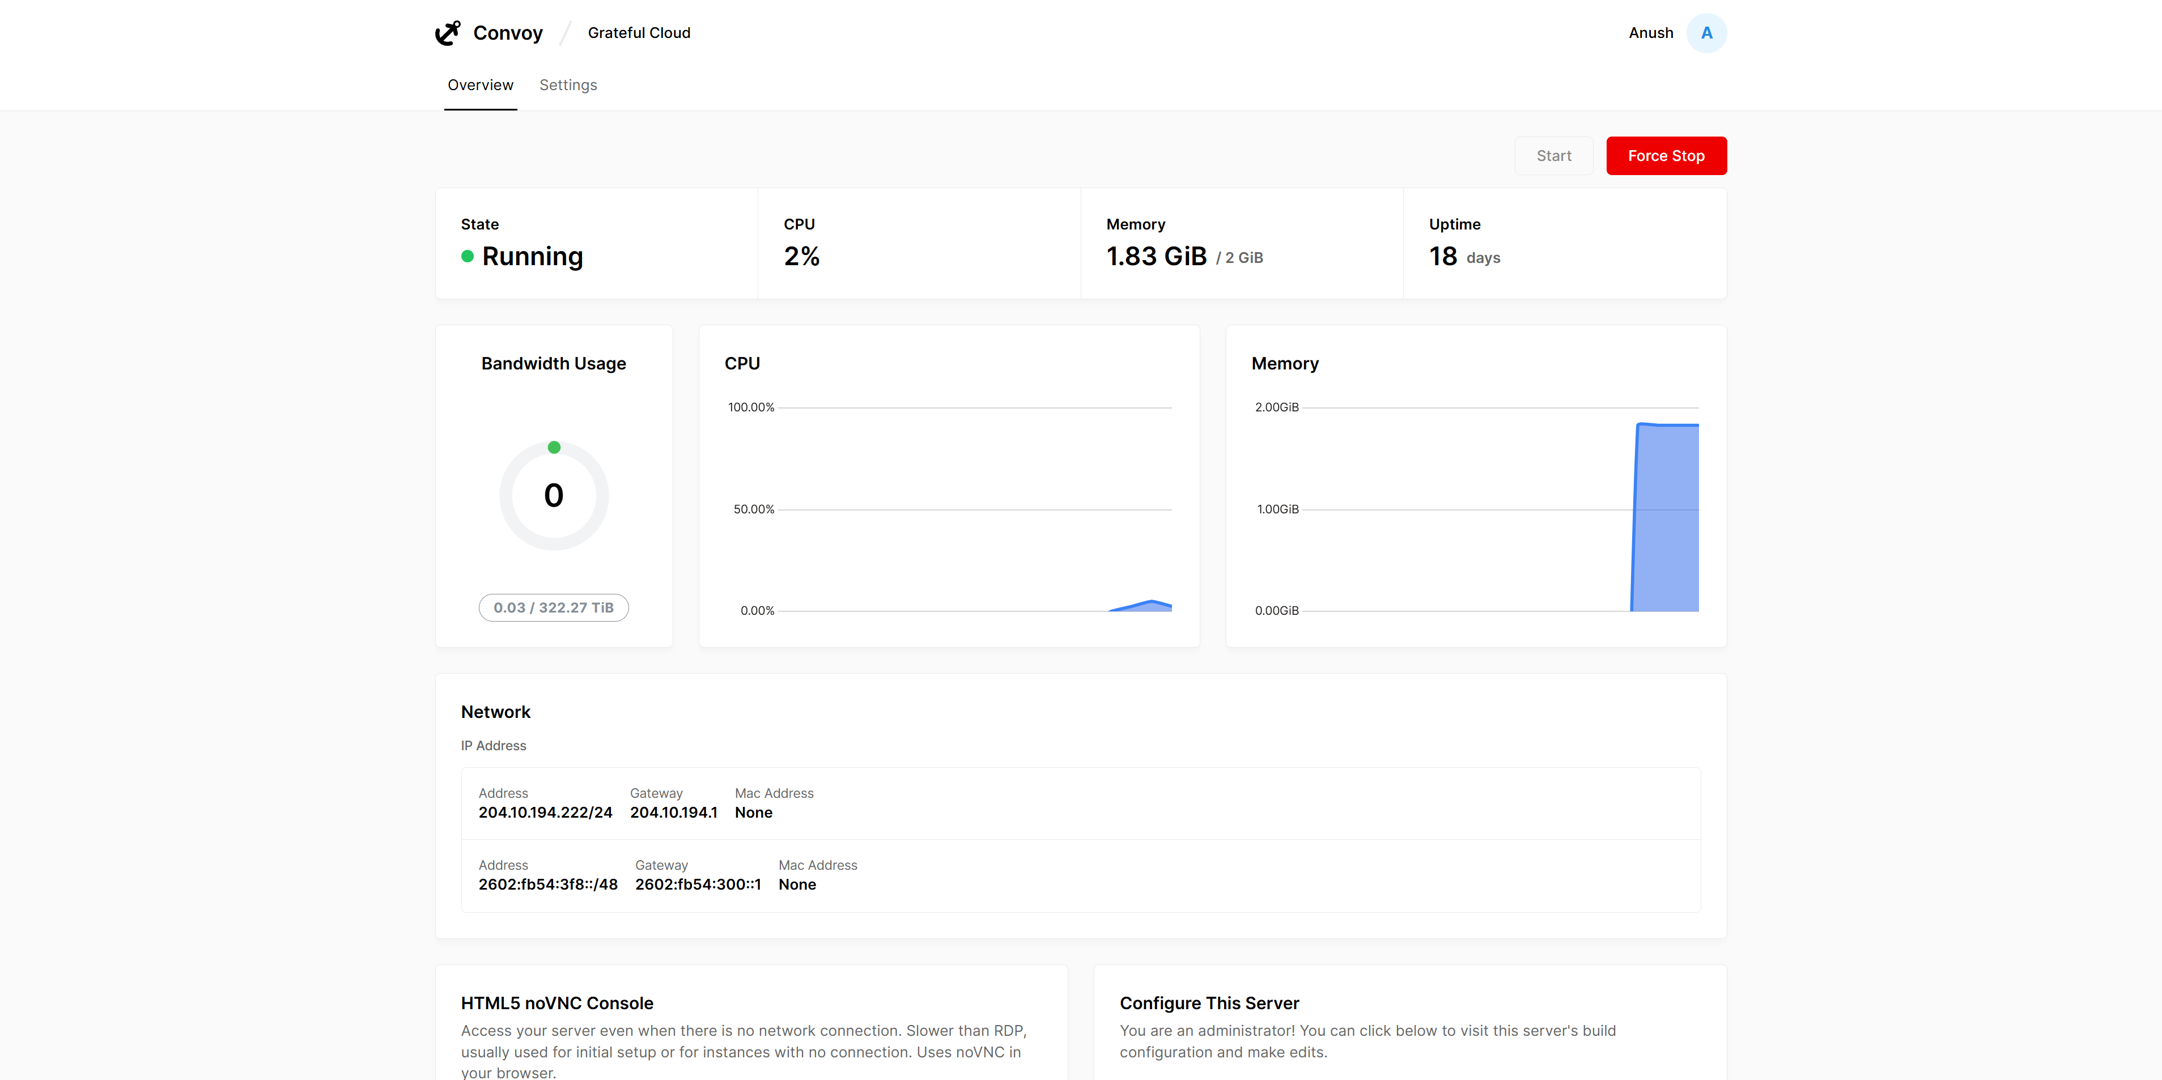2162x1080 pixels.
Task: Click the red Force Stop button
Action: tap(1666, 156)
